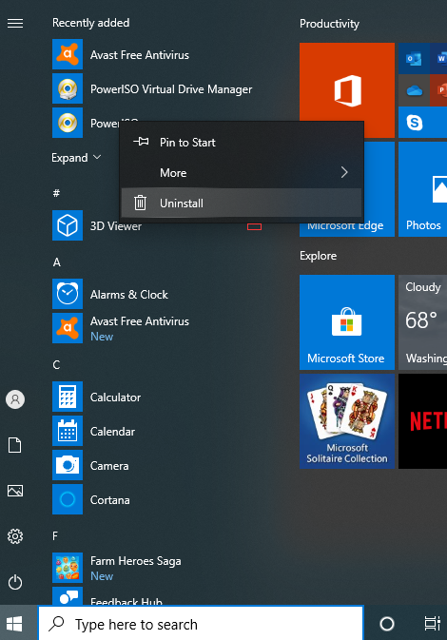Open the Calculator icon
Screen dimensions: 447x640
tap(68, 397)
